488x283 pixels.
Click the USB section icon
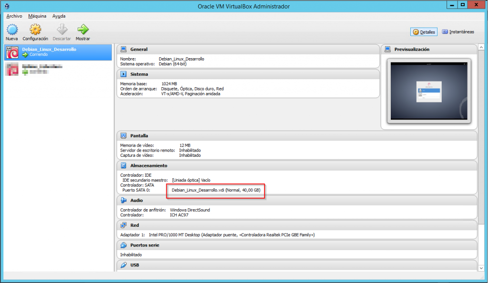click(x=123, y=265)
